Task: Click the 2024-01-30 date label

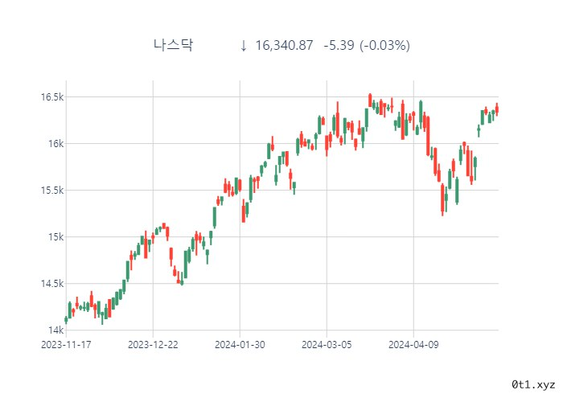Action: coord(240,345)
